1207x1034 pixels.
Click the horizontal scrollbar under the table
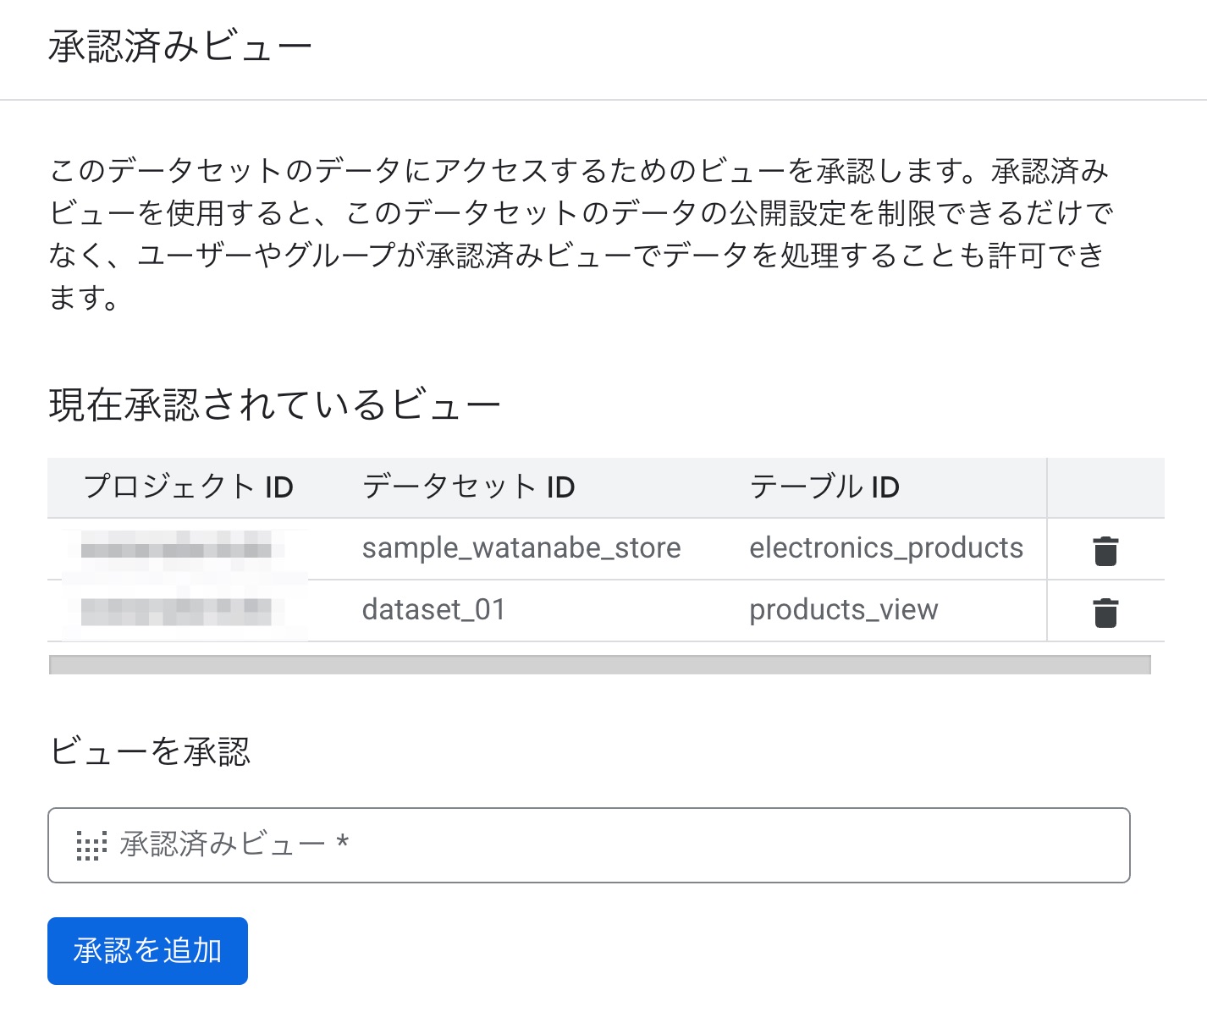(600, 665)
